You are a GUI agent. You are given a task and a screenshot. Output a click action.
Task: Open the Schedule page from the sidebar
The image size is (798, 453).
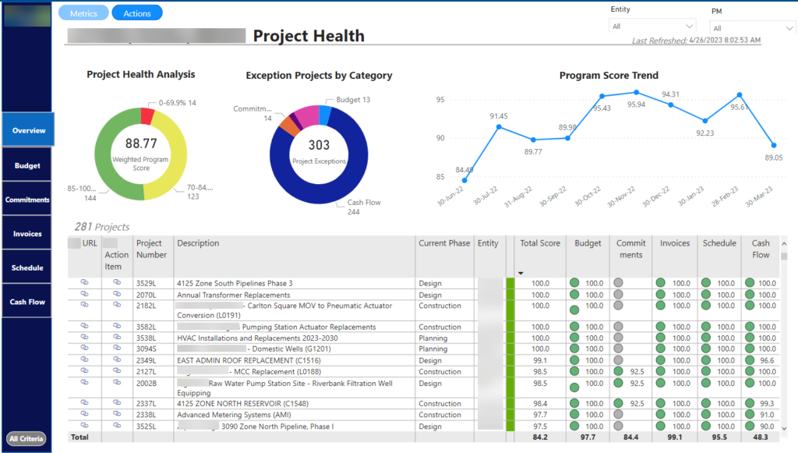coord(26,267)
